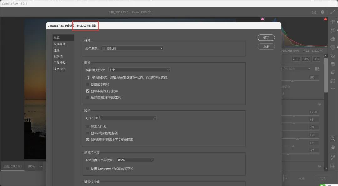Toggle full screen mode arrows icon
338x186 pixels.
click(x=333, y=12)
